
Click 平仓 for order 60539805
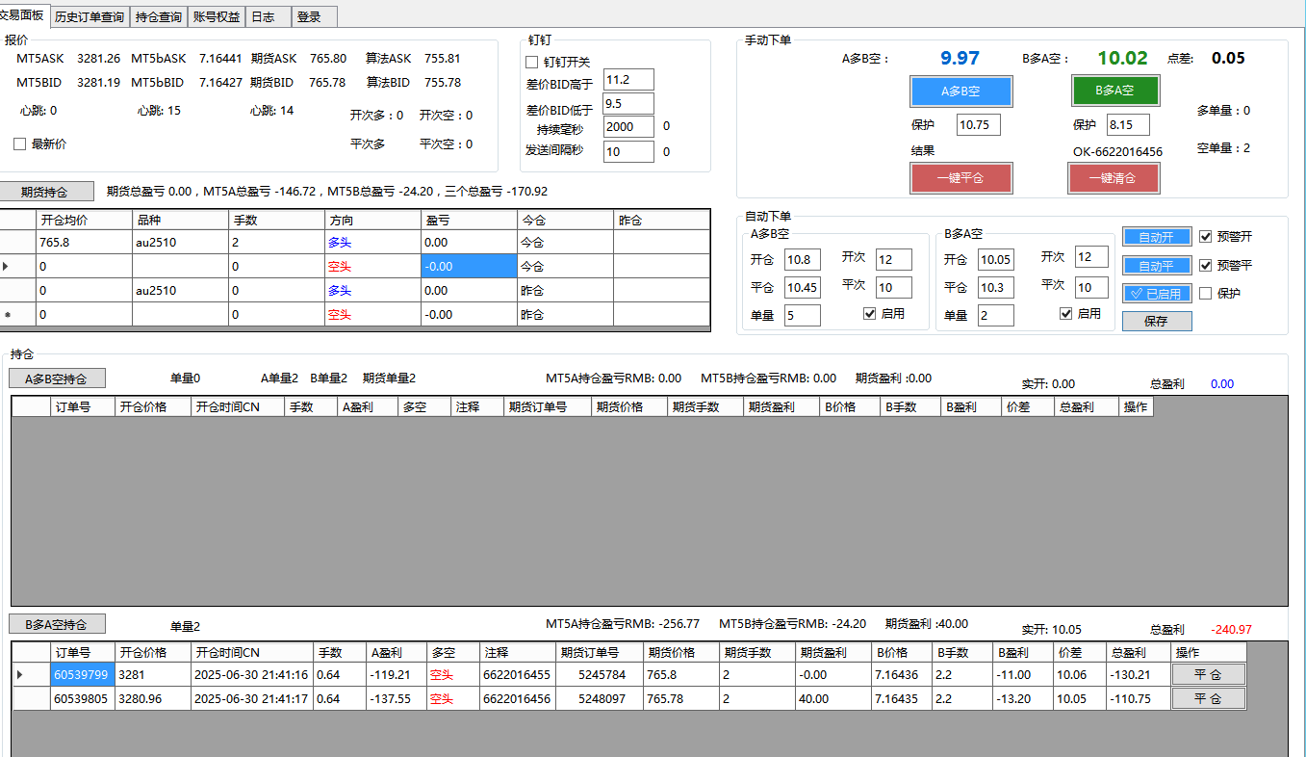tap(1208, 698)
